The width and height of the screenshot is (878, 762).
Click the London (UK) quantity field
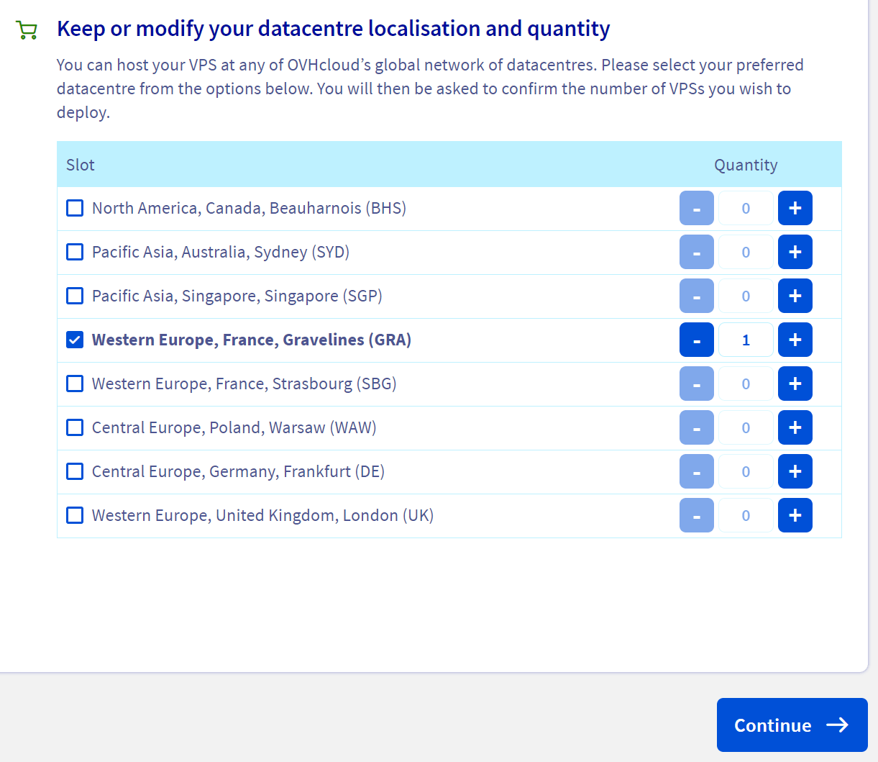[x=746, y=515]
